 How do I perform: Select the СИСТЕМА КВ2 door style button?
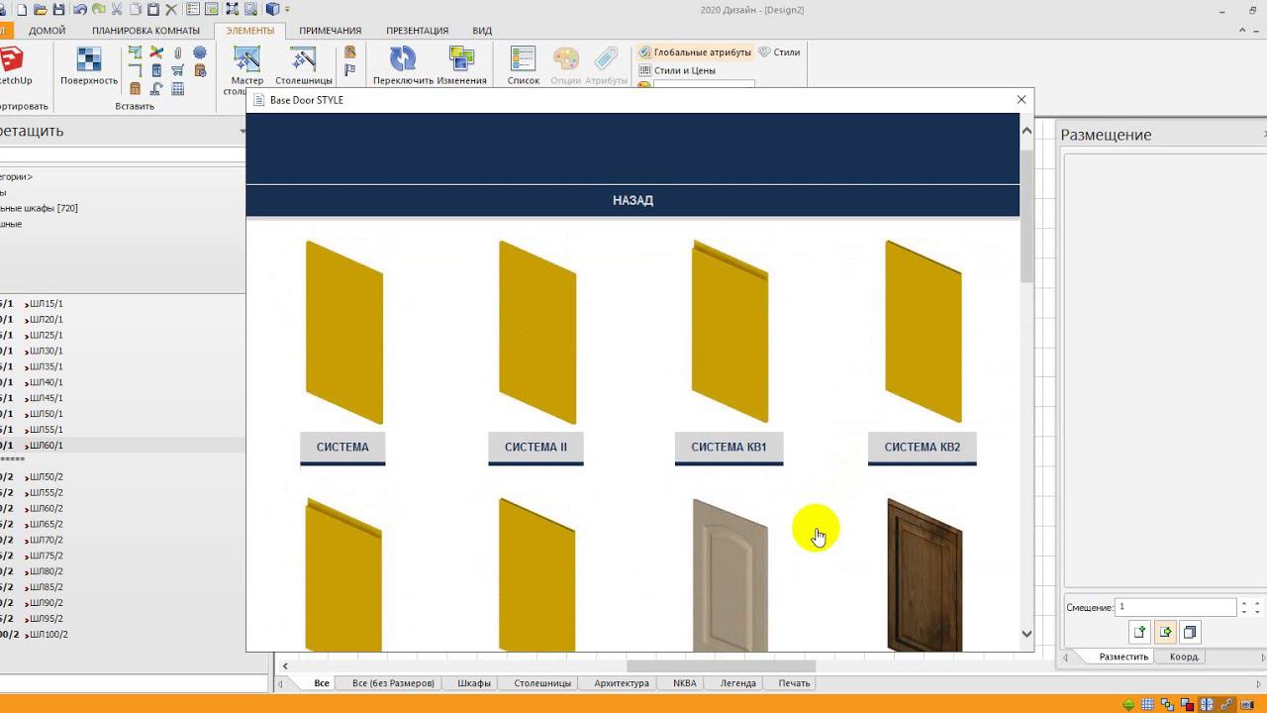923,448
